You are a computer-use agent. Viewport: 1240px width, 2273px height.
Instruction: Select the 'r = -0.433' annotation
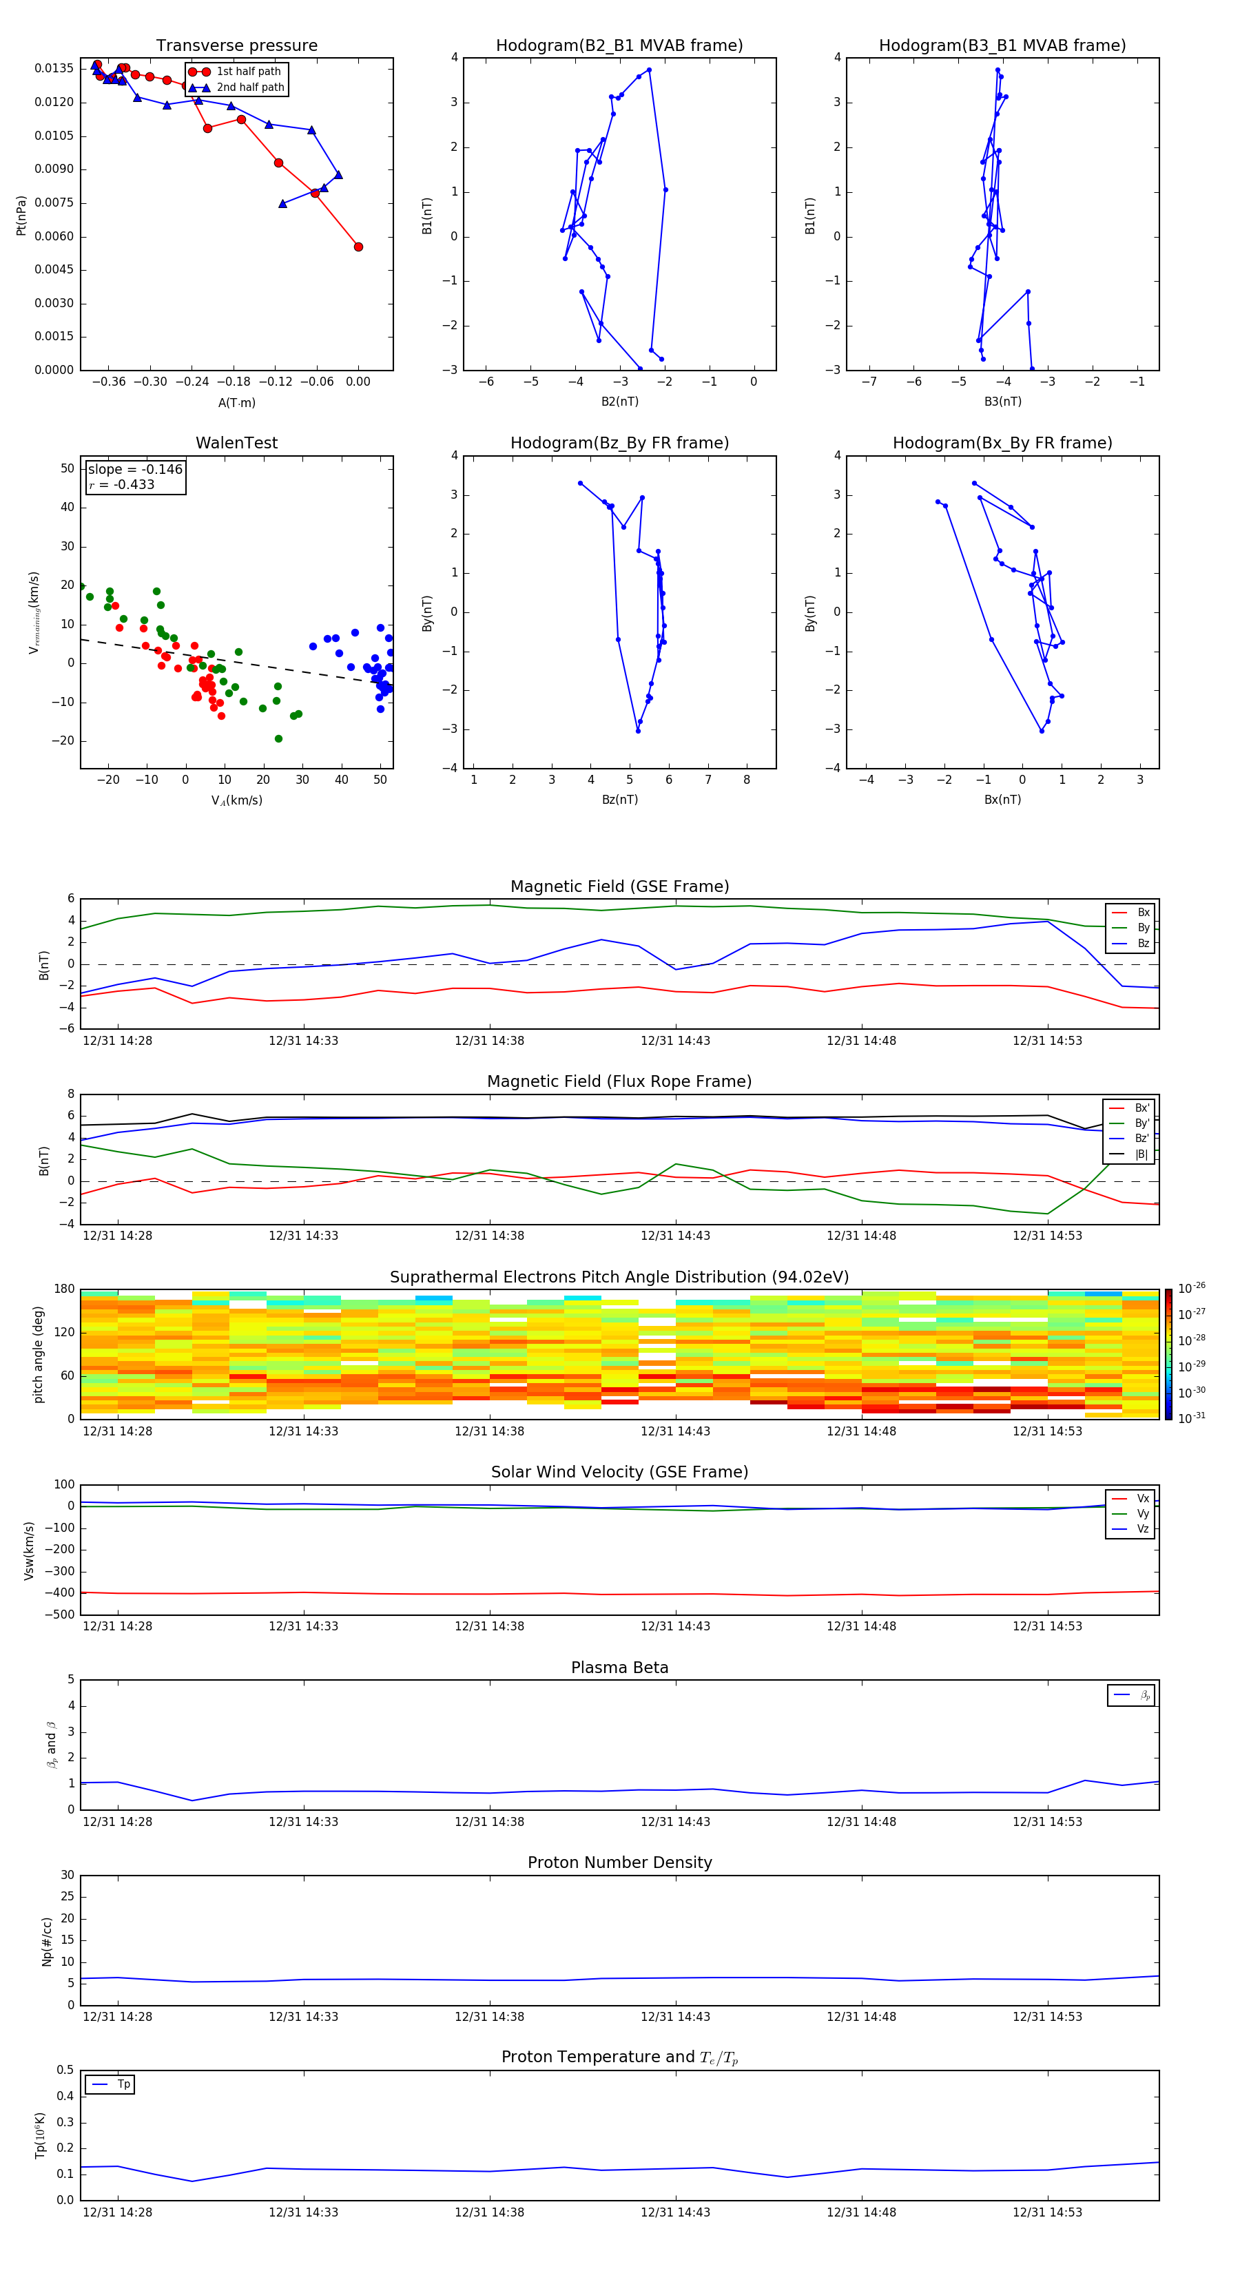coord(122,484)
